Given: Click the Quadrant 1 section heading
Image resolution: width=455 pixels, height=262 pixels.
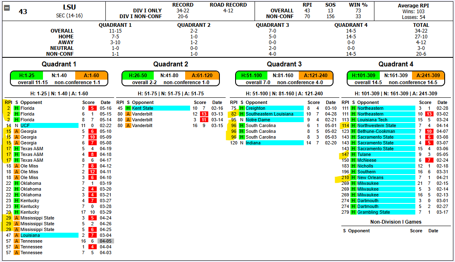Looking at the screenshot, I should (x=59, y=64).
